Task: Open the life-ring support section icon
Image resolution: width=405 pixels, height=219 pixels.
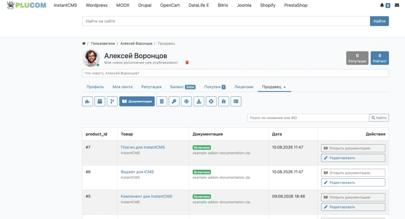Action: (211, 101)
